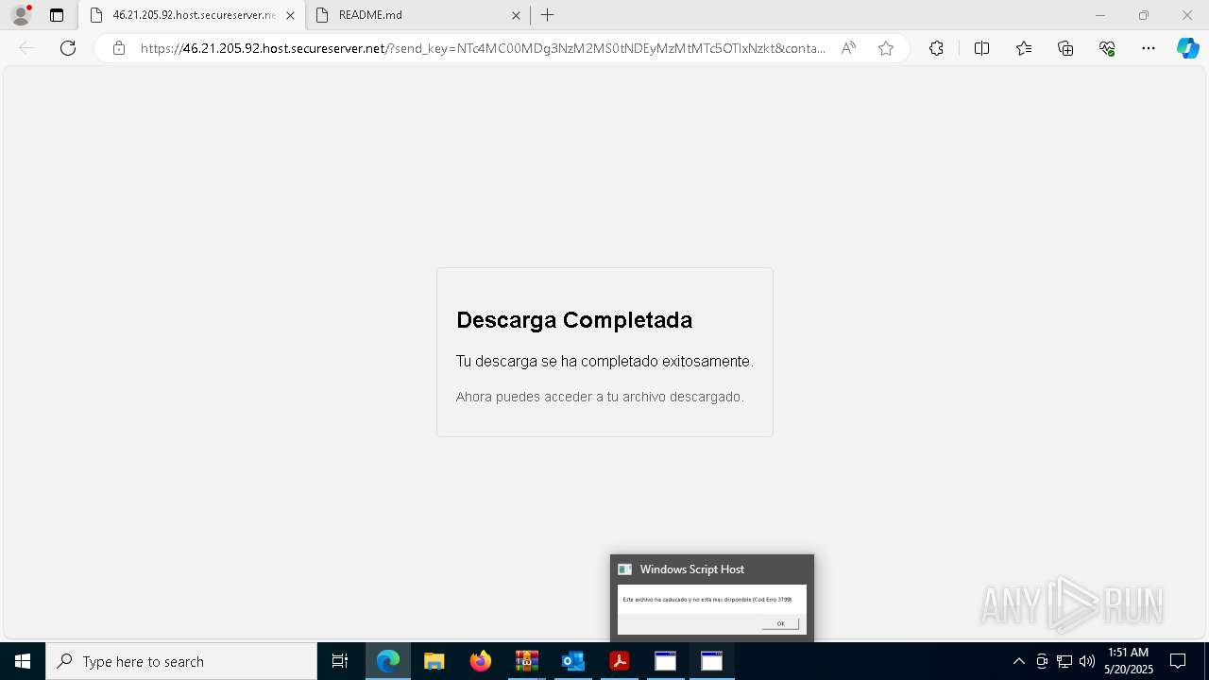Open Copilot sidebar
The width and height of the screenshot is (1209, 680).
(1187, 48)
